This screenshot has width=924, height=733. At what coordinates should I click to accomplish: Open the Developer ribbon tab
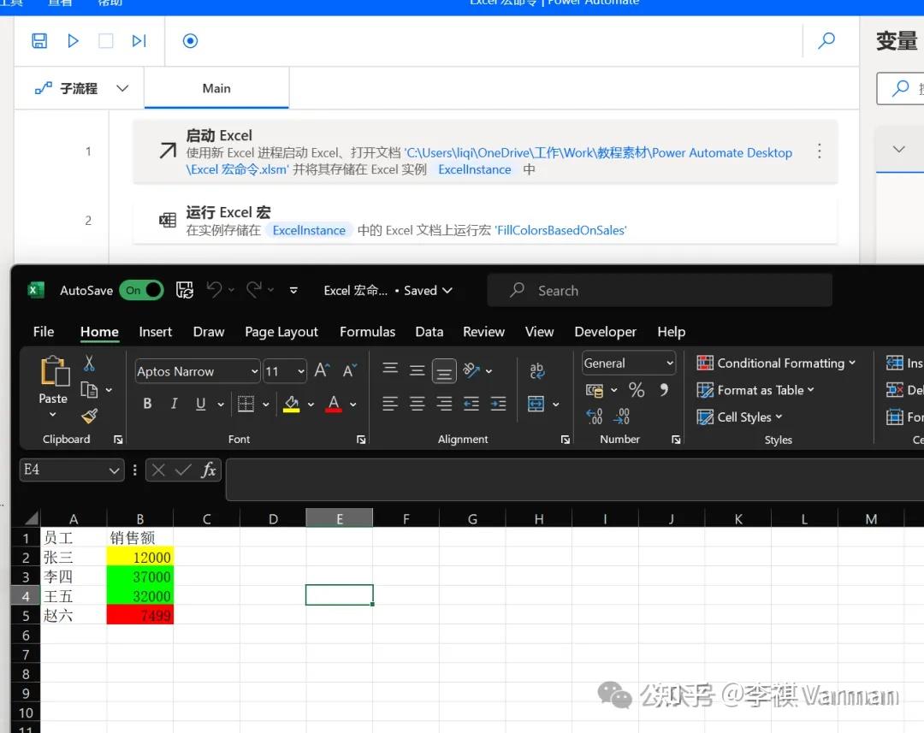(605, 332)
